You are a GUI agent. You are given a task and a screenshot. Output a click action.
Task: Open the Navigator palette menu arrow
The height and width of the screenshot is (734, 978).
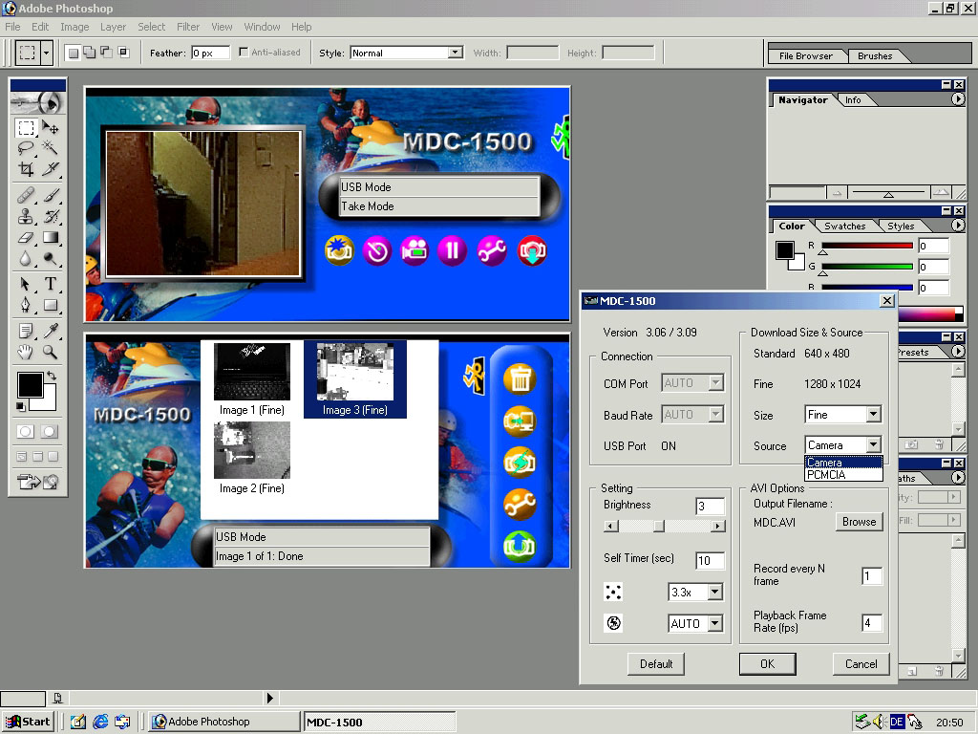click(x=958, y=99)
